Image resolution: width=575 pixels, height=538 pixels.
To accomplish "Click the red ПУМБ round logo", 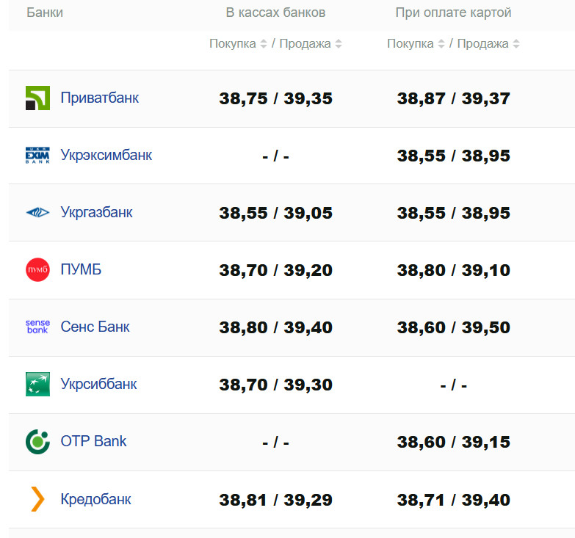I will tap(37, 270).
